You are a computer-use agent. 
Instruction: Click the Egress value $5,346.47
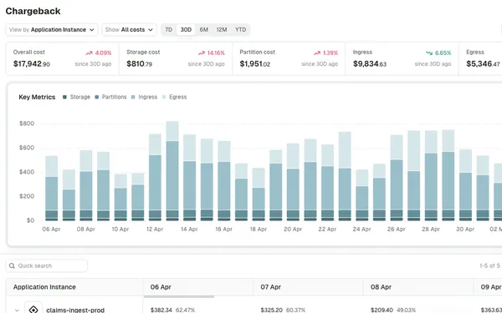coord(483,64)
